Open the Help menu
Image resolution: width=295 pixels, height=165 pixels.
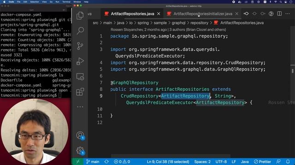pos(86,2)
